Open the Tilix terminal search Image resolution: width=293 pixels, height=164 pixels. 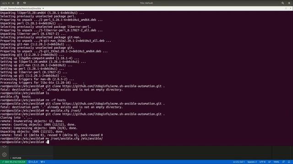point(282,3)
